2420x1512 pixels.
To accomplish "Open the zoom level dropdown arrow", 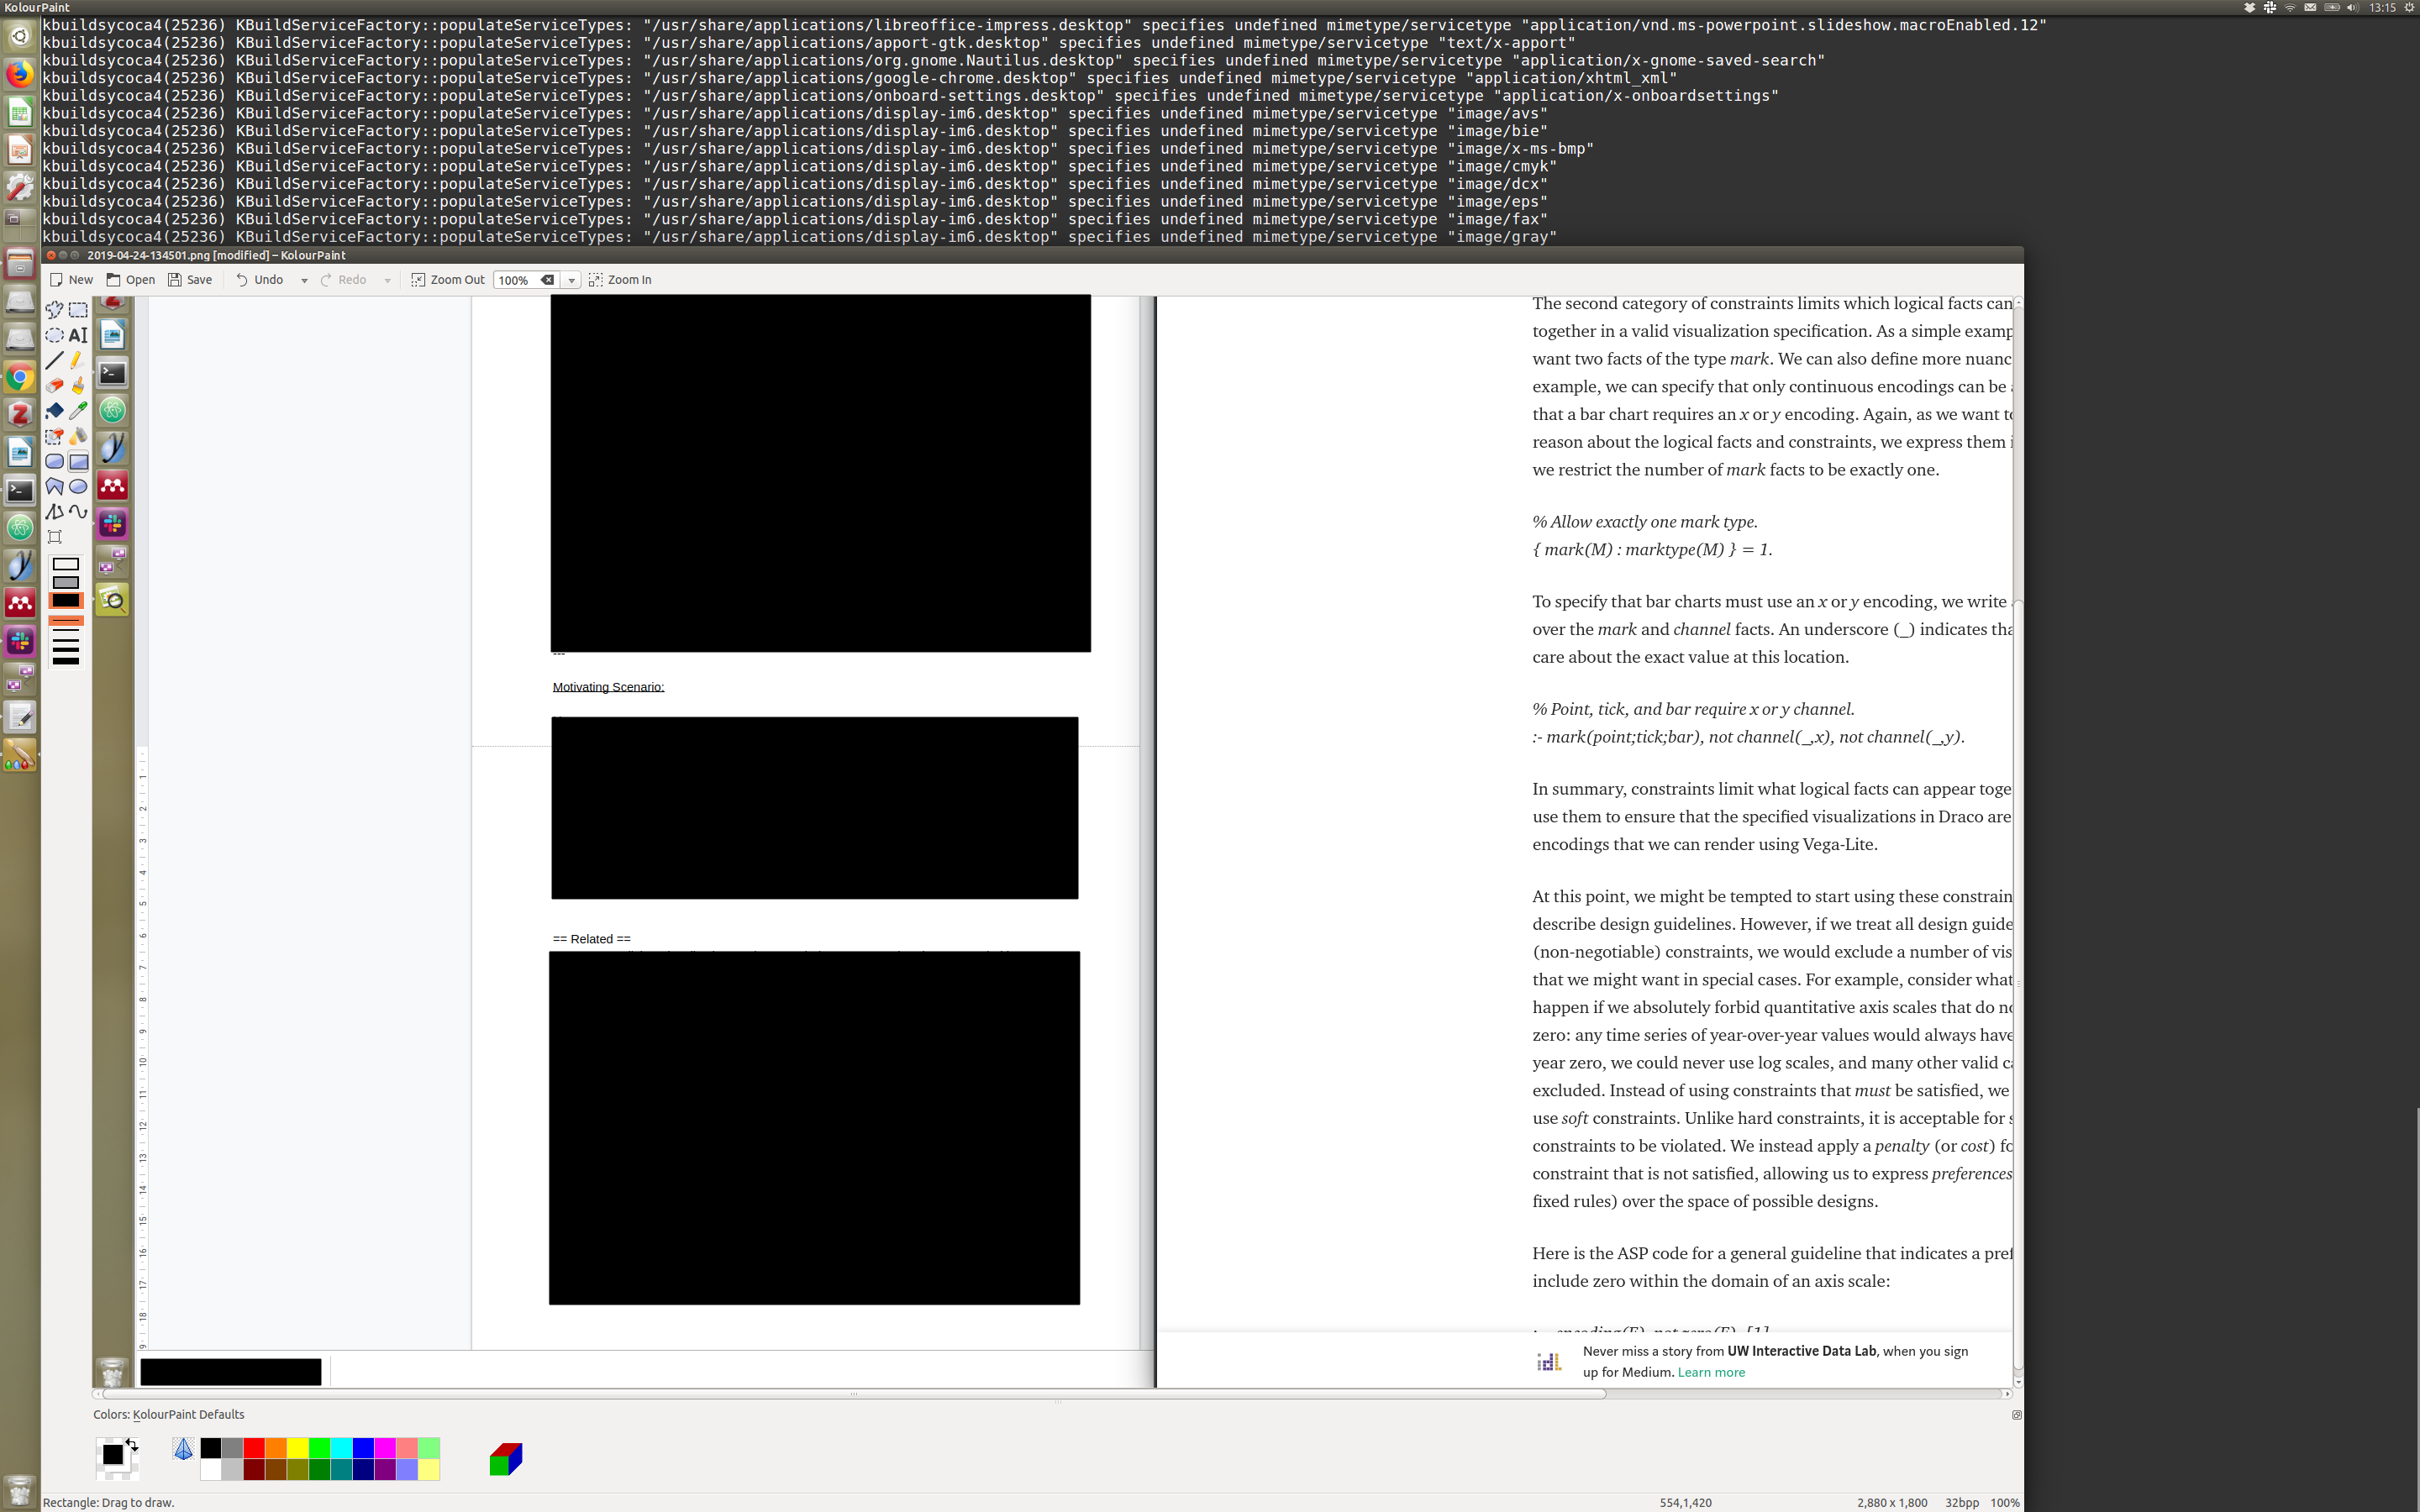I will pyautogui.click(x=572, y=281).
